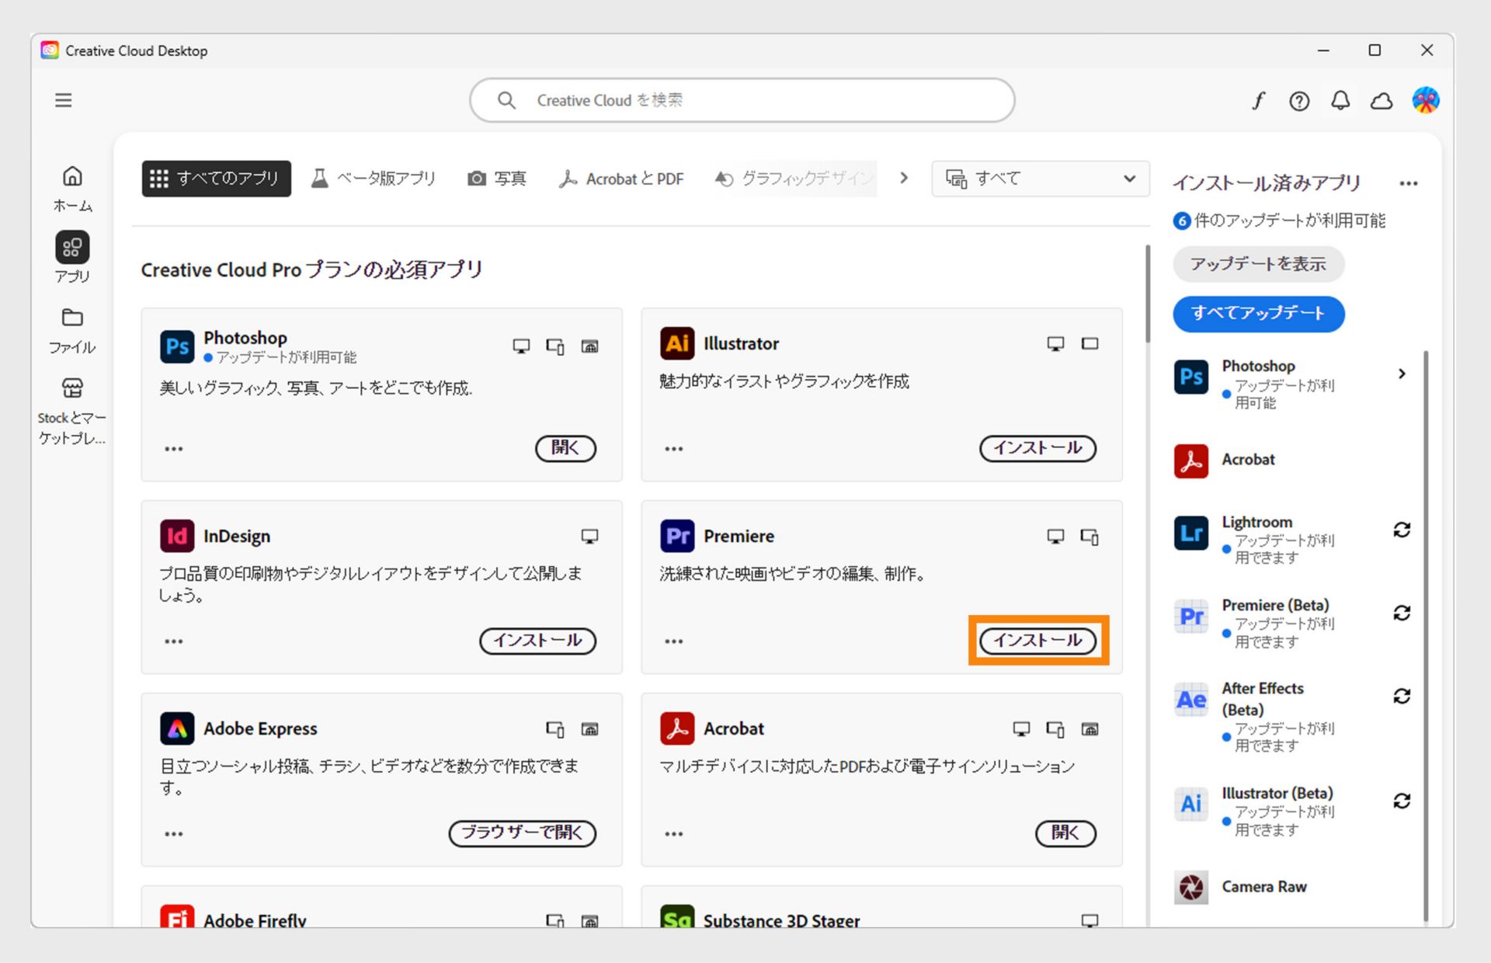Screen dimensions: 1491x963
Task: Click the Acrobat icon in app card
Action: click(677, 728)
